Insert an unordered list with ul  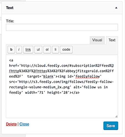pos(38,49)
